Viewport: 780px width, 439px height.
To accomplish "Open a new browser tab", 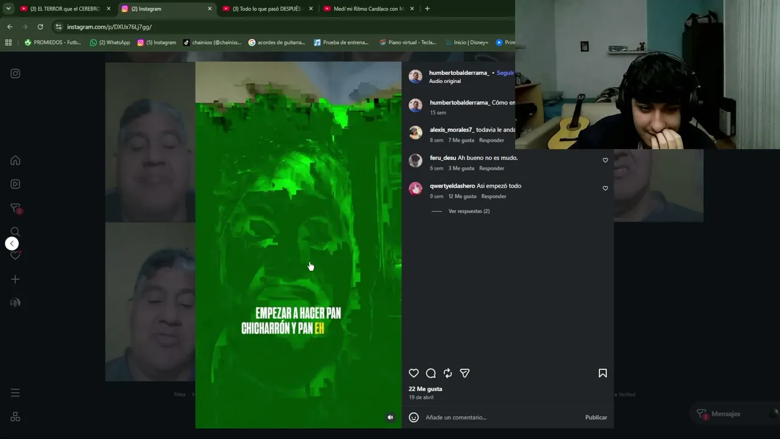I will 427,9.
